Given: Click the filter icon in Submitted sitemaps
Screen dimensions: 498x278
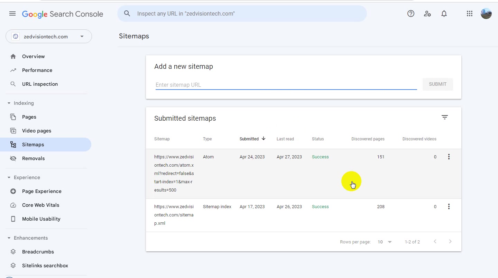Looking at the screenshot, I should pos(445,118).
